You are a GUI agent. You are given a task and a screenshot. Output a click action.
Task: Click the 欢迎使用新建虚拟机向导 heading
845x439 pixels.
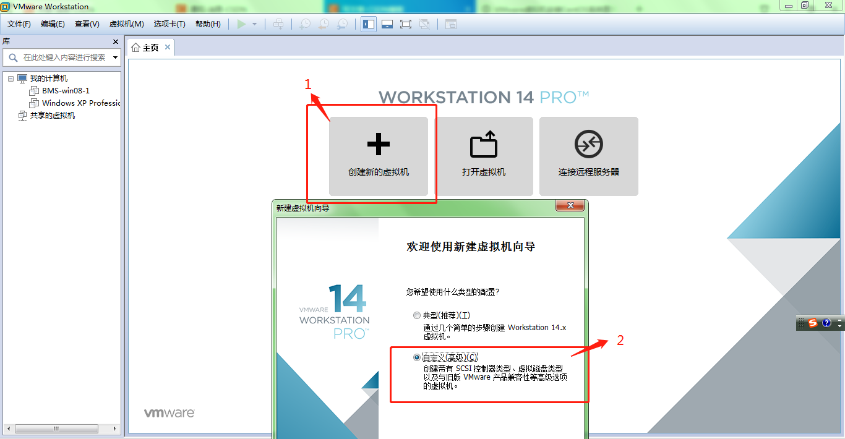[471, 247]
